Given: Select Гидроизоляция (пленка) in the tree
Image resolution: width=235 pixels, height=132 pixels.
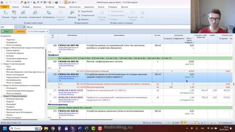Looking at the screenshot, I should pos(17,77).
